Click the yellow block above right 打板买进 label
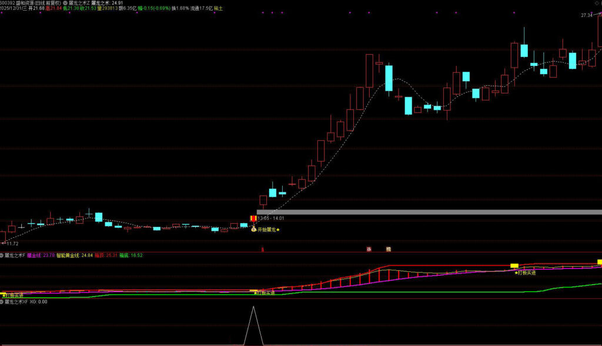The image size is (602, 346). click(x=514, y=266)
